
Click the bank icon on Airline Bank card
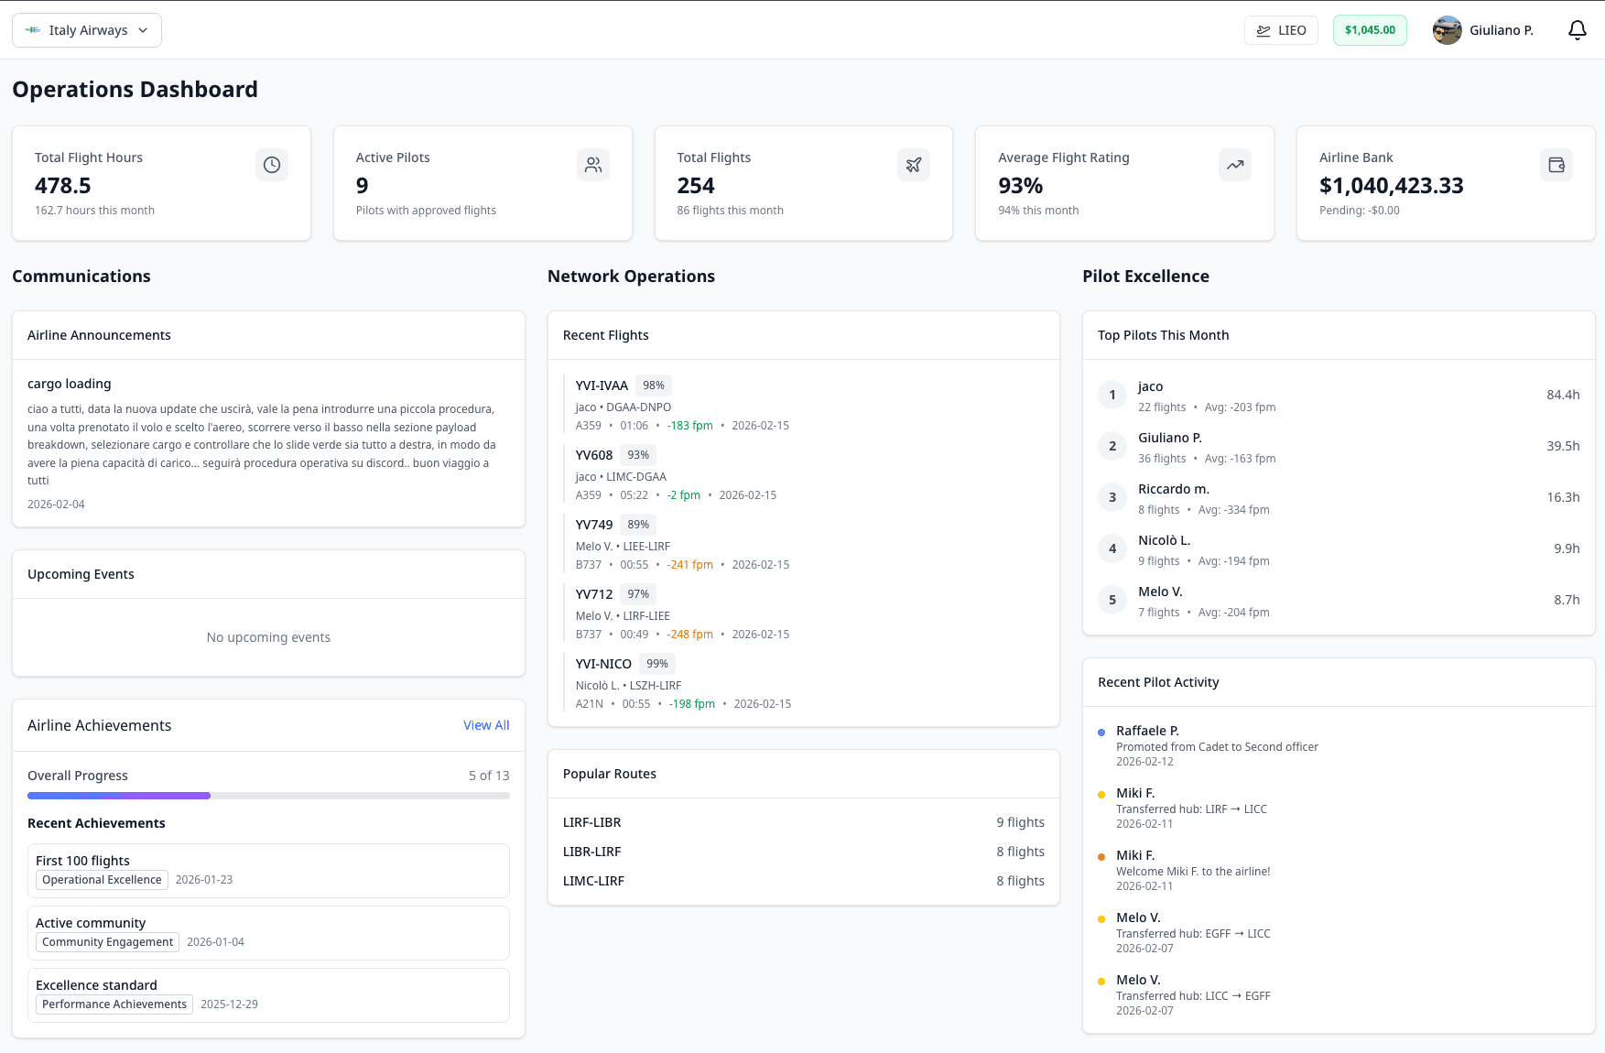1556,165
